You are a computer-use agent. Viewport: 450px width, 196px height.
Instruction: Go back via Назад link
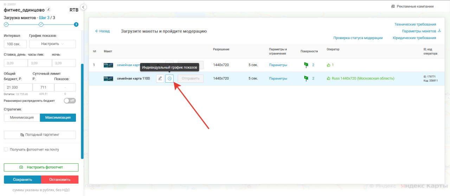(x=102, y=31)
